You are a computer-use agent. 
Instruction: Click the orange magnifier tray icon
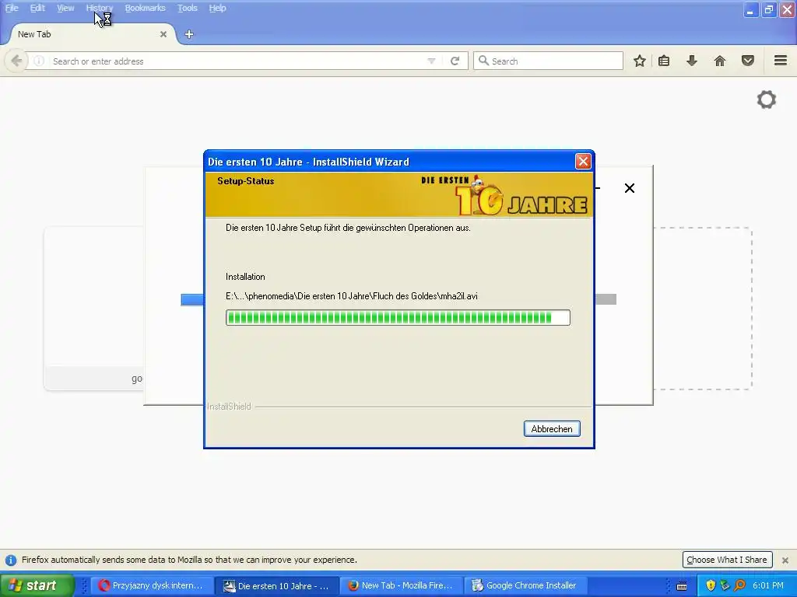pos(739,585)
